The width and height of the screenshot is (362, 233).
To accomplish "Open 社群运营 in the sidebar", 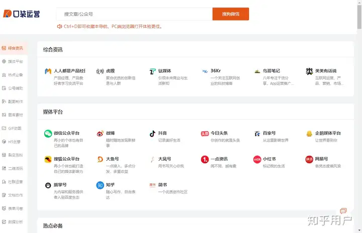I will 14,182.
